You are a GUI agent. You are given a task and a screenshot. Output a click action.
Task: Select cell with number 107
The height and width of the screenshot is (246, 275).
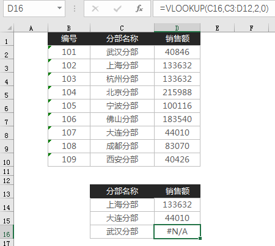click(69, 132)
